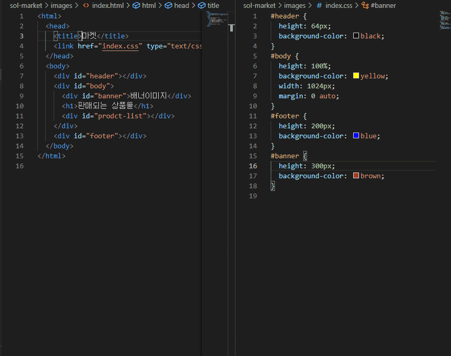451x356 pixels.
Task: Select title node in breadcrumb
Action: pos(213,5)
